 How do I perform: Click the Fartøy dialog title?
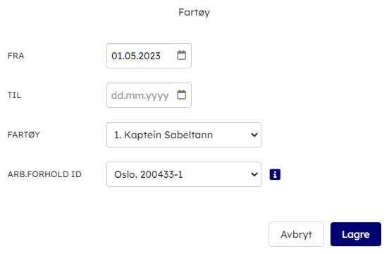pos(194,12)
